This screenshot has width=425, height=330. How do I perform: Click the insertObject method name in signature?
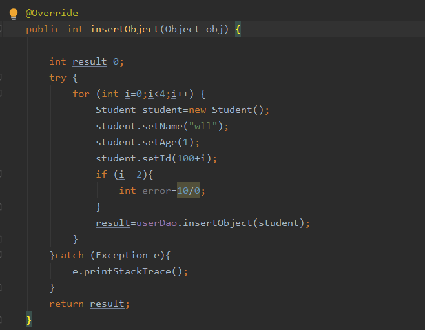click(x=125, y=29)
